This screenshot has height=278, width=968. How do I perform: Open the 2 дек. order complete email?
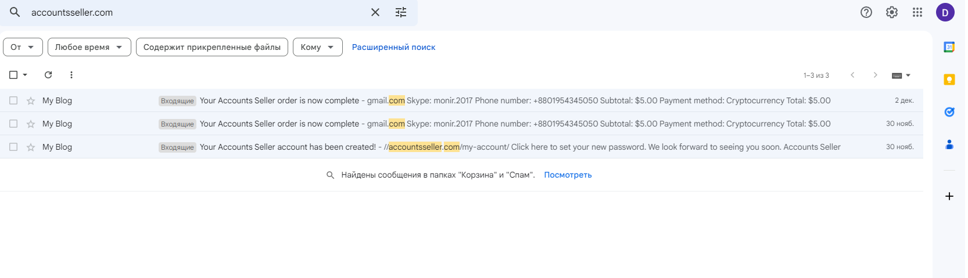[461, 100]
